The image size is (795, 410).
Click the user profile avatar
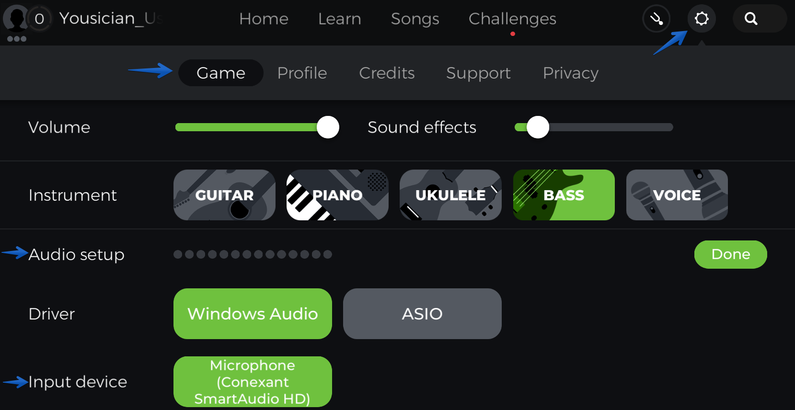click(x=16, y=19)
